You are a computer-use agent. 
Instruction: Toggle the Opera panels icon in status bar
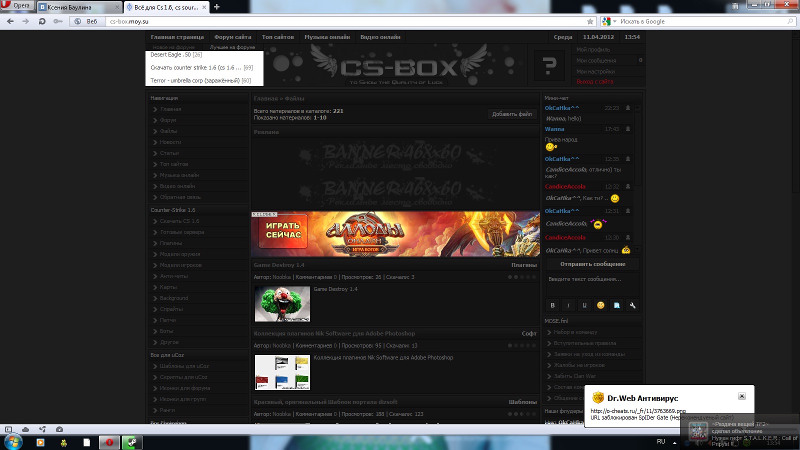[8, 429]
